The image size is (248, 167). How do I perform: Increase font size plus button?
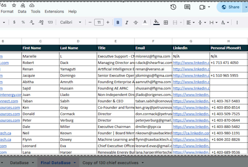[108, 22]
